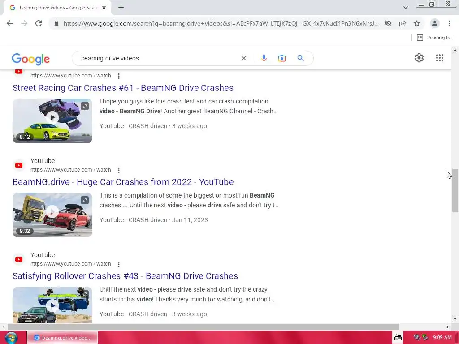Open more options for Satisfying Rollover result
This screenshot has height=344, width=459.
coord(118,264)
